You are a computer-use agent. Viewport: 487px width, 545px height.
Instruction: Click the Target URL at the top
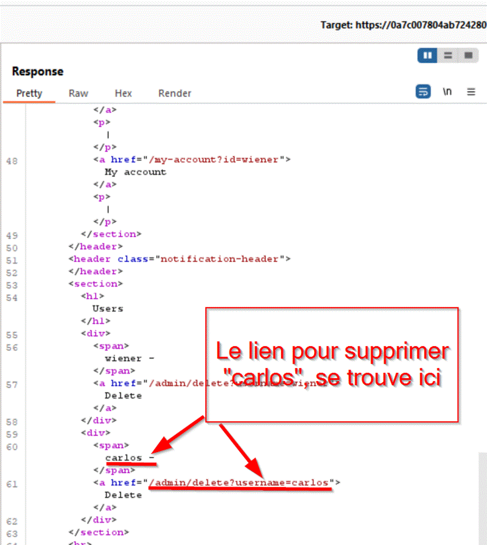tap(403, 25)
